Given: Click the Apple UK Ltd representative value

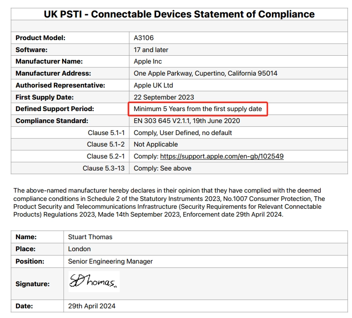Looking at the screenshot, I should pyautogui.click(x=153, y=85).
